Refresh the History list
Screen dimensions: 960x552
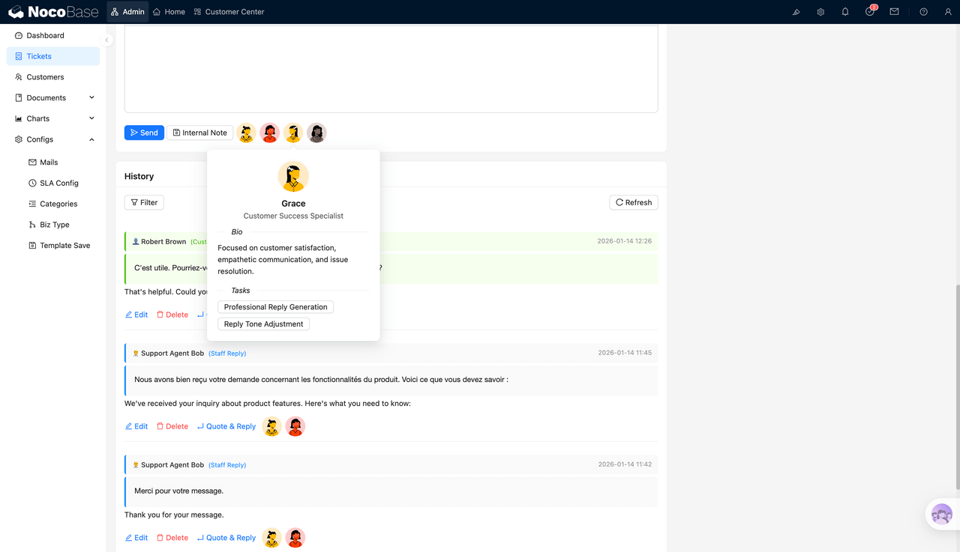pyautogui.click(x=633, y=202)
